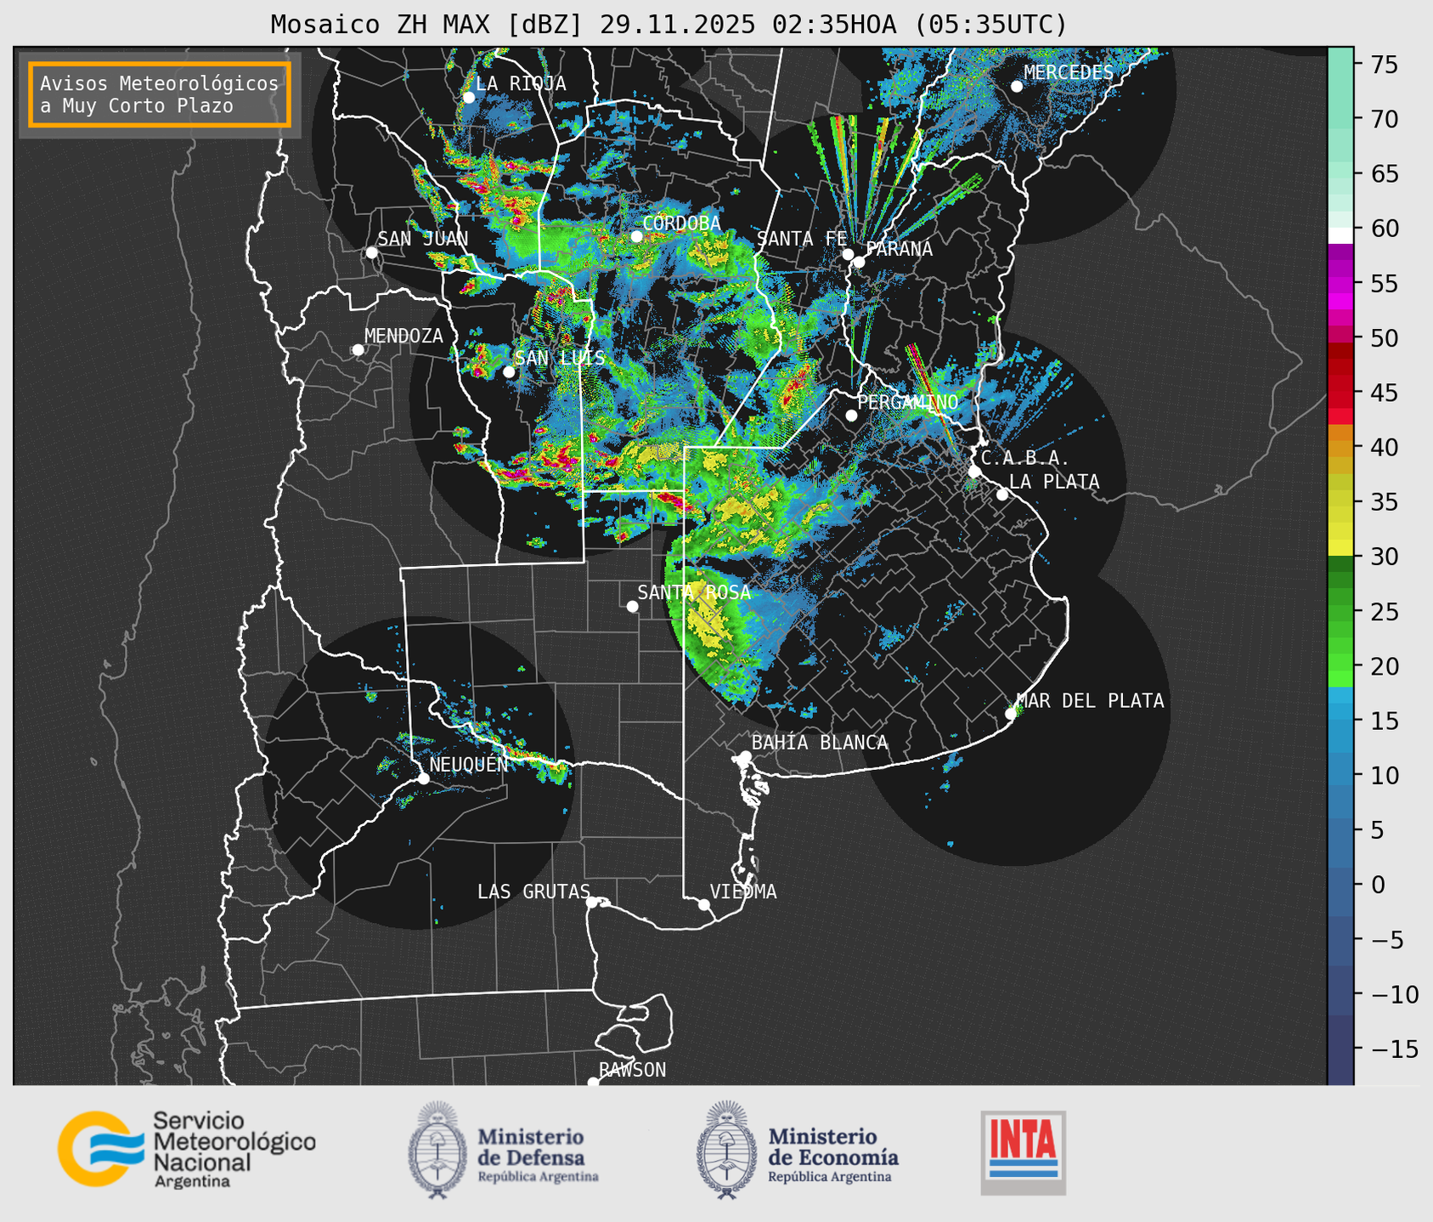1433x1222 pixels.
Task: Click the BAHÍA BLANCA city marker dot
Action: click(x=745, y=756)
